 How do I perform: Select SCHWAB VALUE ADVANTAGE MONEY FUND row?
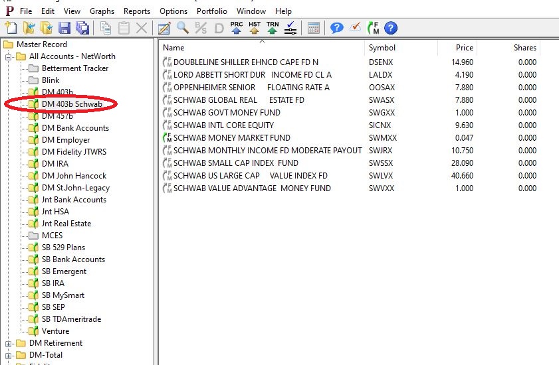pyautogui.click(x=350, y=188)
